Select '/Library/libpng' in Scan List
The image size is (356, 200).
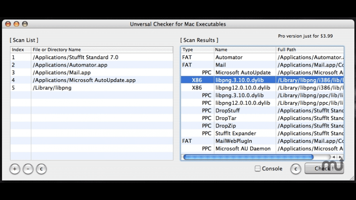[92, 88]
